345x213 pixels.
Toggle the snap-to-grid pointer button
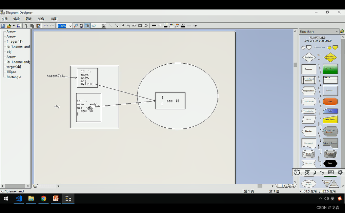(x=87, y=26)
